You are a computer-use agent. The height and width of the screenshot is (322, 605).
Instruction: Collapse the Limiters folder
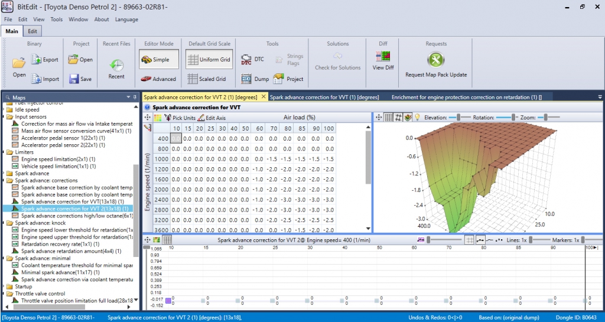4,152
